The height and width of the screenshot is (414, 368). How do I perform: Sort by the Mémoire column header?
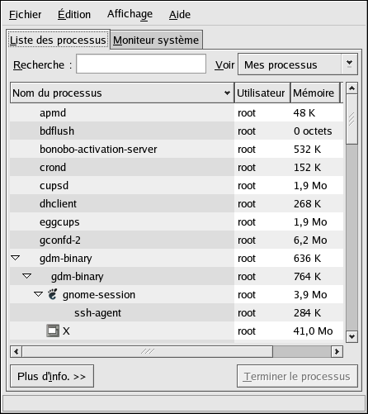[x=315, y=93]
